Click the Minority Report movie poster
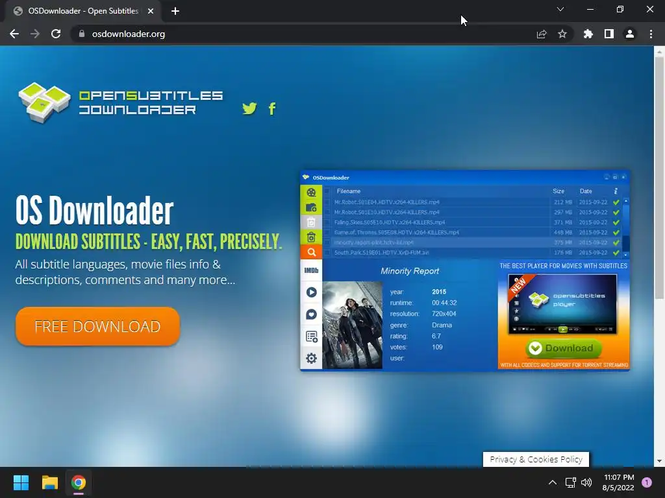Screen dimensions: 665x498 [x=353, y=325]
